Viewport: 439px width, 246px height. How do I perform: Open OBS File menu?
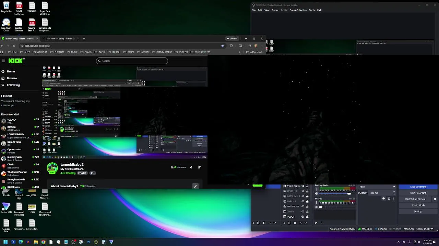coord(254,10)
